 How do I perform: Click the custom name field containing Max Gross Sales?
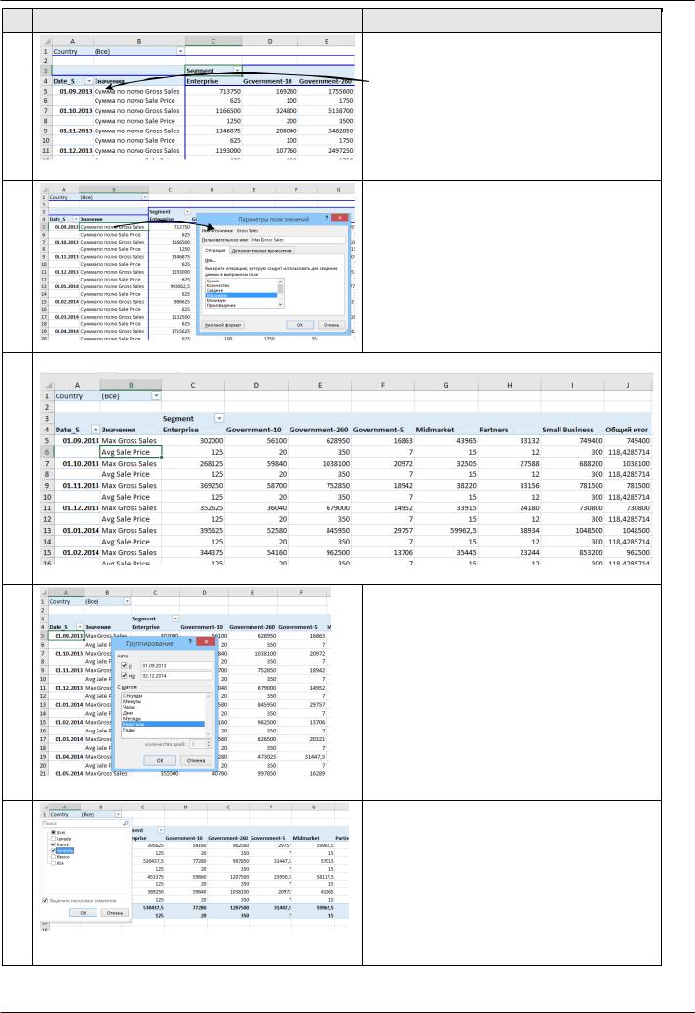(x=298, y=240)
